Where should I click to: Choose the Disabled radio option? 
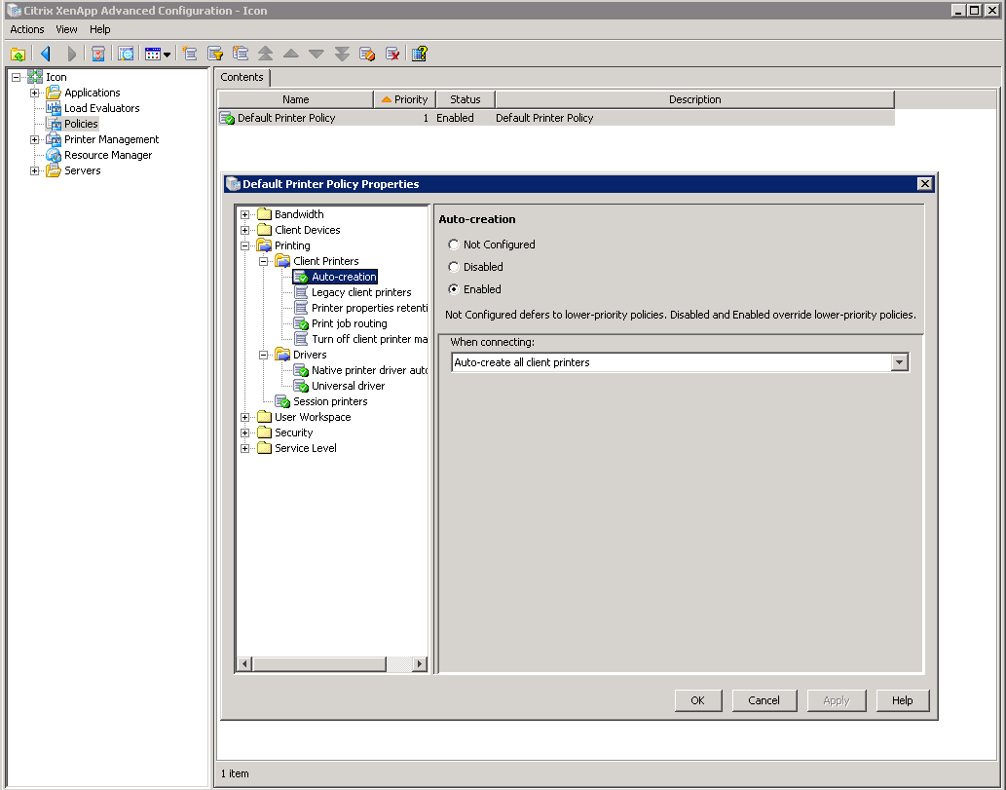(x=454, y=267)
